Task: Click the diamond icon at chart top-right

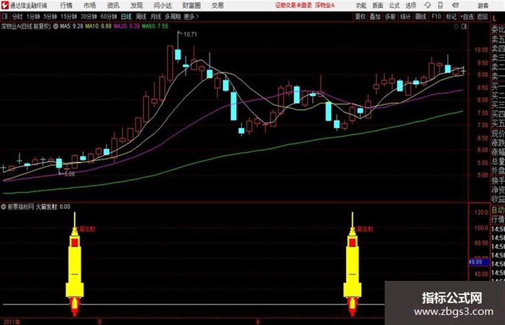Action: tap(456, 27)
